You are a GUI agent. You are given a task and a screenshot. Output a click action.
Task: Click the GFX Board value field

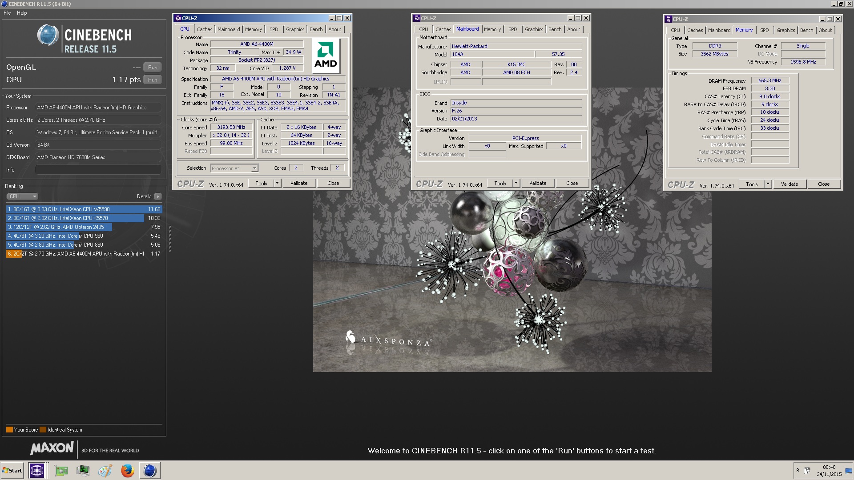98,157
